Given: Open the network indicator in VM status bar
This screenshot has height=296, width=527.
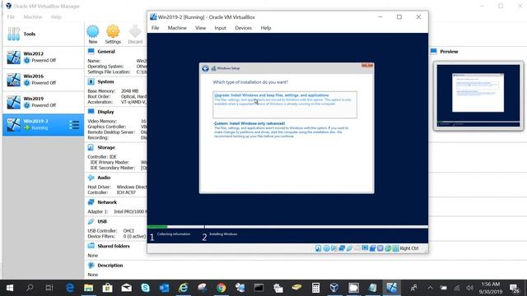Looking at the screenshot, I should 342,248.
